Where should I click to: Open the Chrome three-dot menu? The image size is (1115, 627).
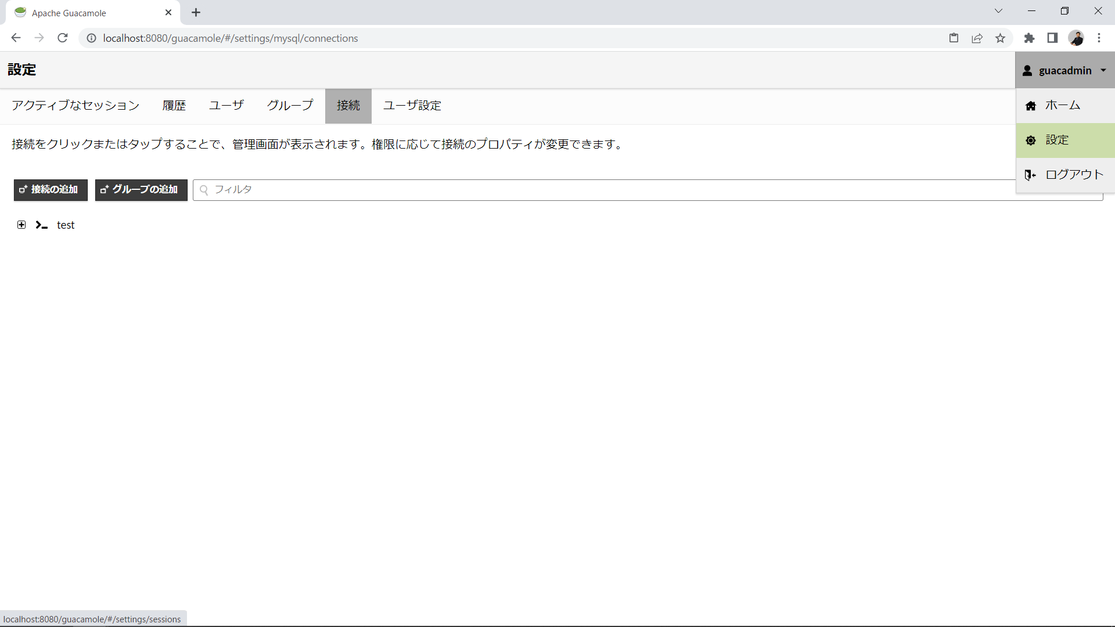pyautogui.click(x=1099, y=38)
